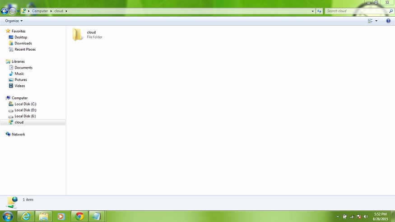
Task: Select Libraries in navigation pane
Action: tap(18, 61)
